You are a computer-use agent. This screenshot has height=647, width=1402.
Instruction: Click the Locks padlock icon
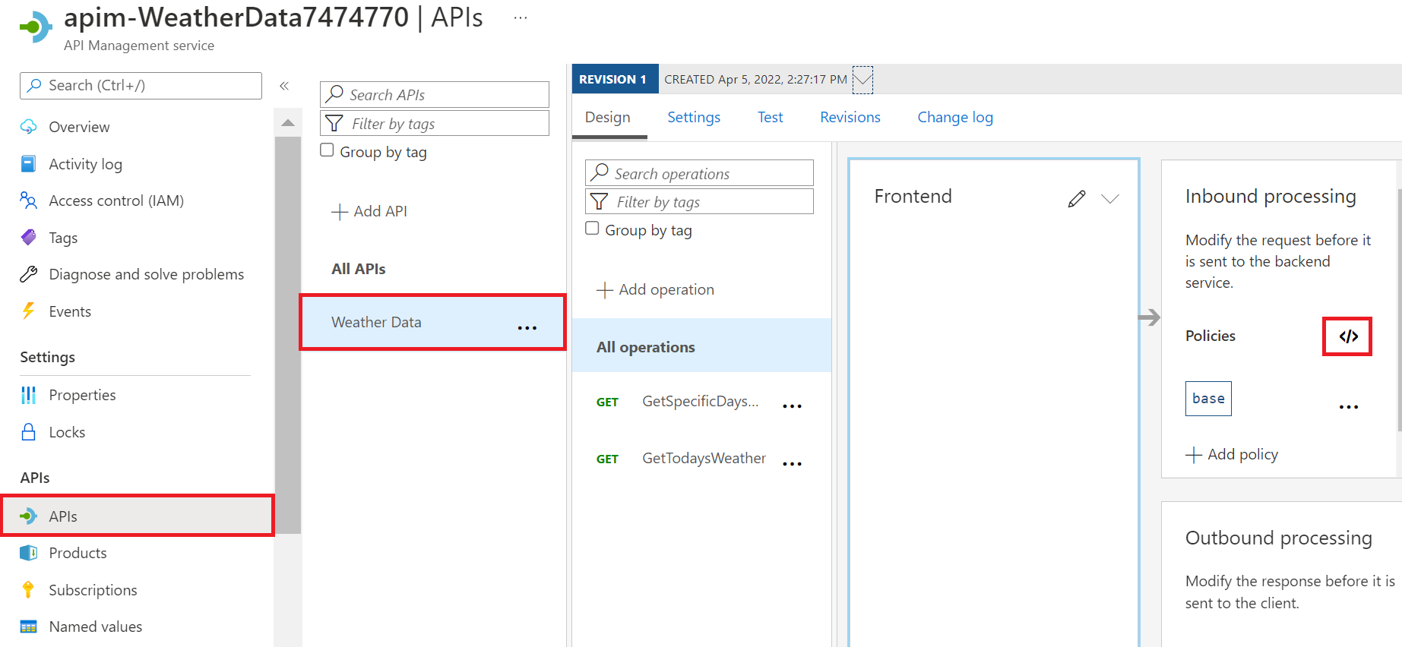(x=28, y=432)
